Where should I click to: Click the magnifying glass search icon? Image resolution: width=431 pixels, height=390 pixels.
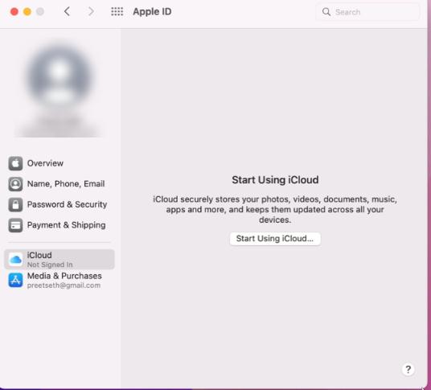pyautogui.click(x=326, y=12)
